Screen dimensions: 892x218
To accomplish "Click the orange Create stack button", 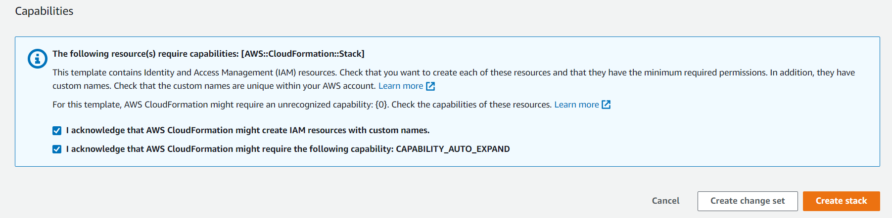I will 841,201.
